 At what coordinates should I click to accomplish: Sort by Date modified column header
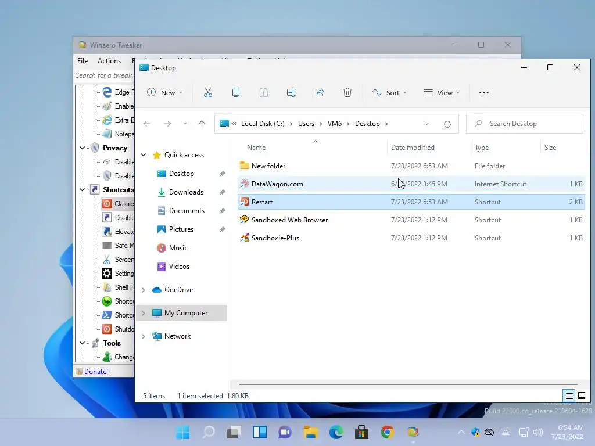[x=429, y=147]
